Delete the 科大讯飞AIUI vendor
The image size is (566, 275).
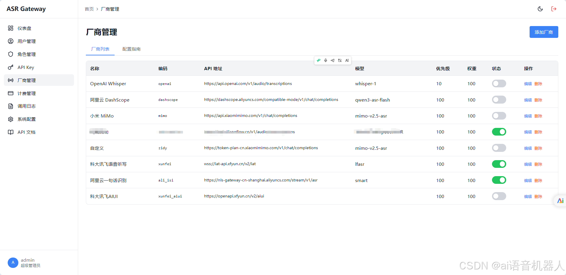click(538, 197)
